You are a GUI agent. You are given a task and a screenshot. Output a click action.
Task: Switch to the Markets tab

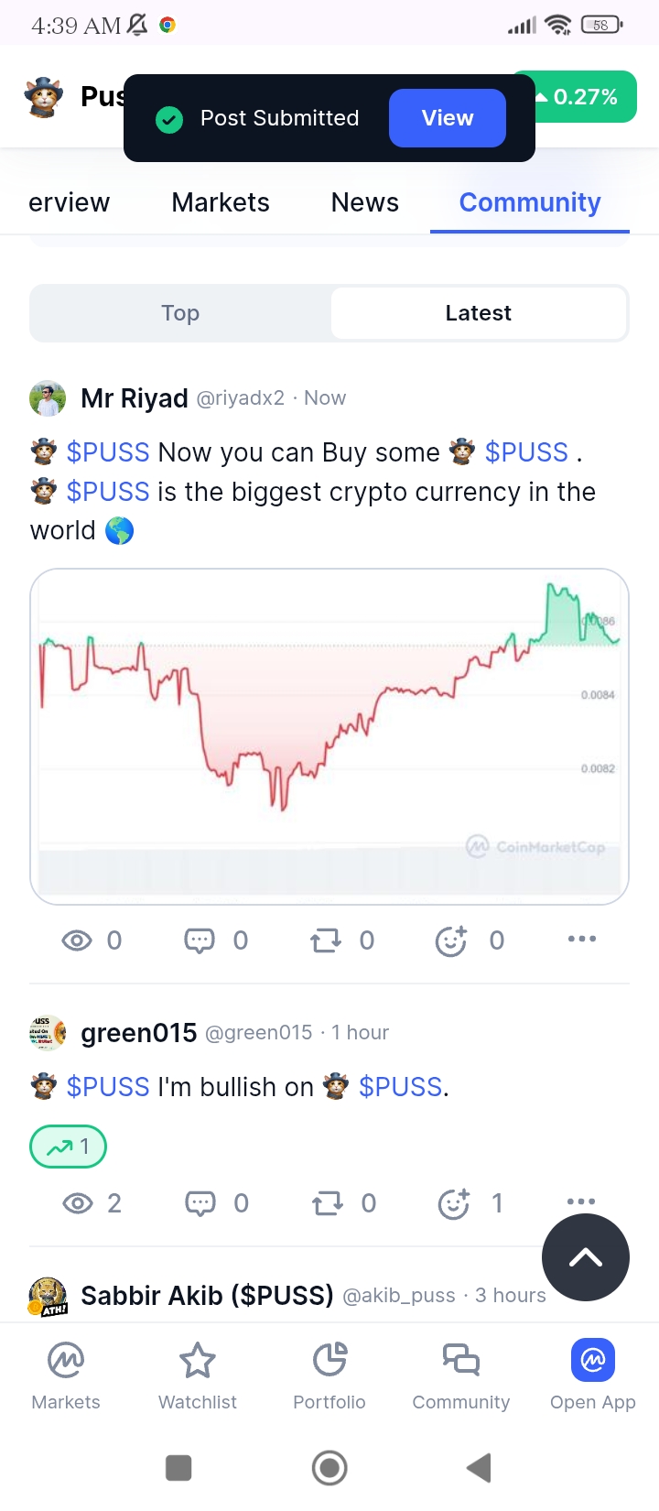(x=221, y=202)
